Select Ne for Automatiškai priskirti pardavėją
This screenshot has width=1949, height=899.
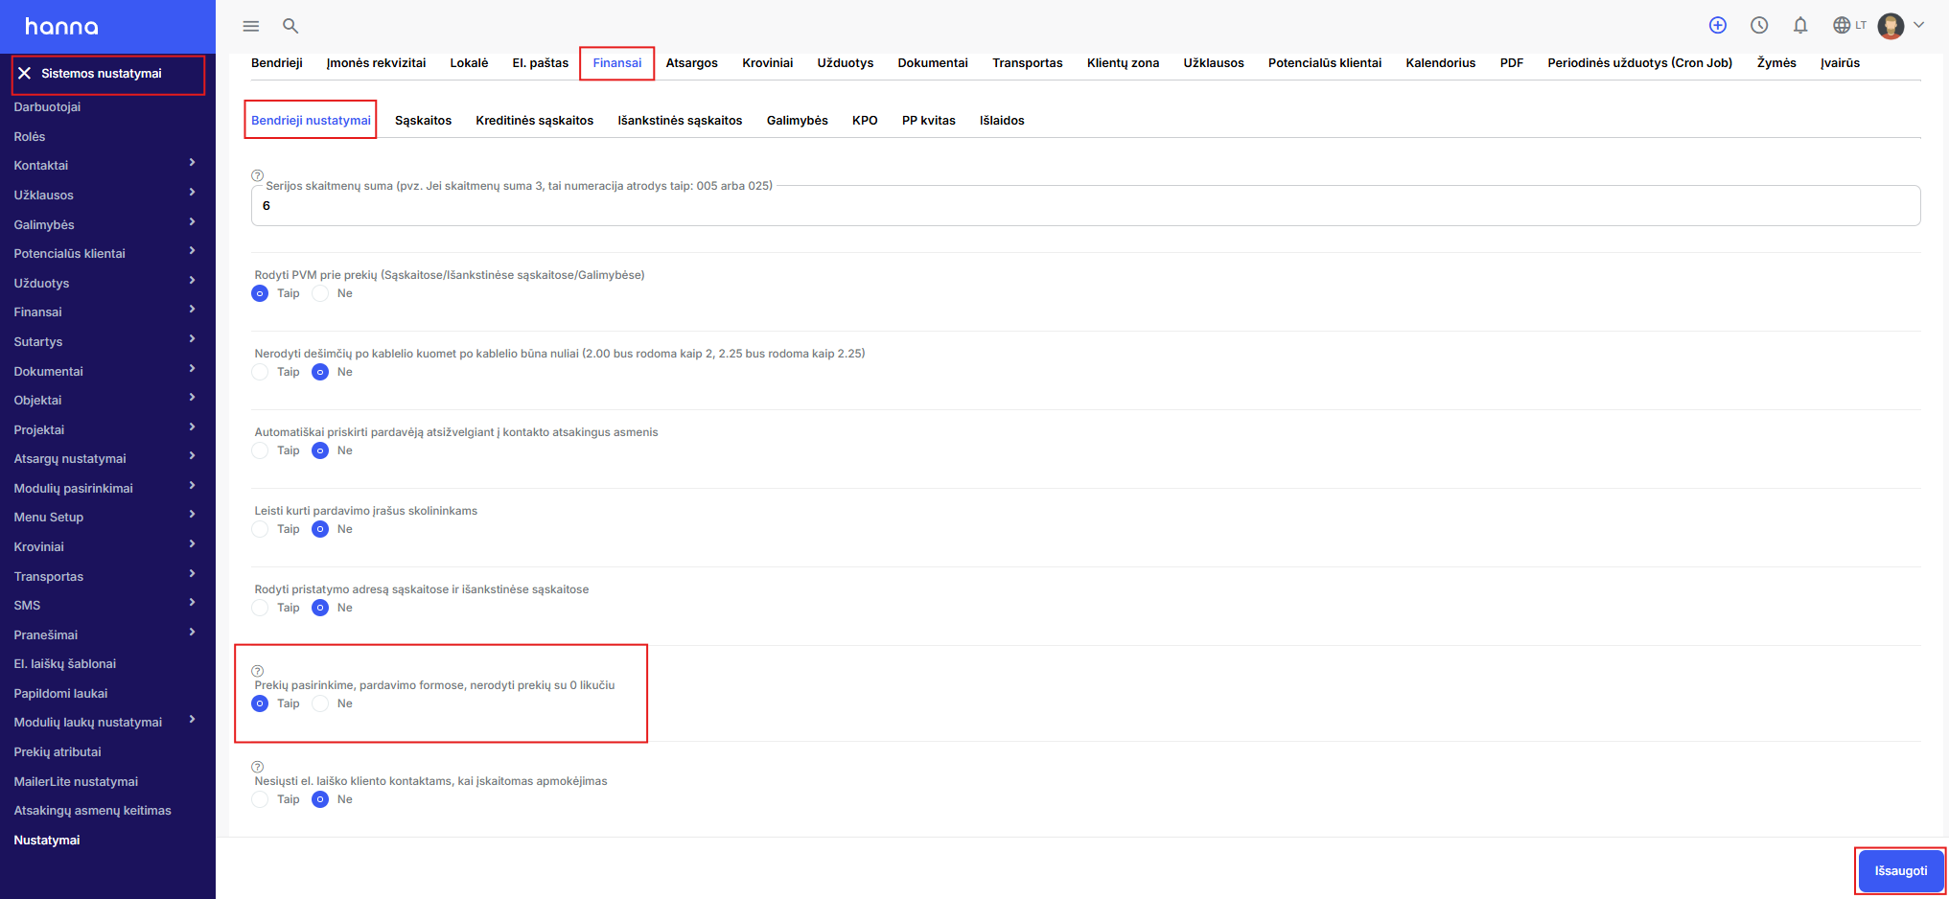click(320, 450)
